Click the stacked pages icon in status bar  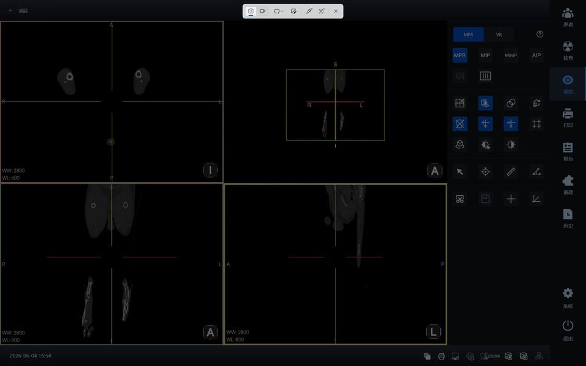[x=427, y=356]
